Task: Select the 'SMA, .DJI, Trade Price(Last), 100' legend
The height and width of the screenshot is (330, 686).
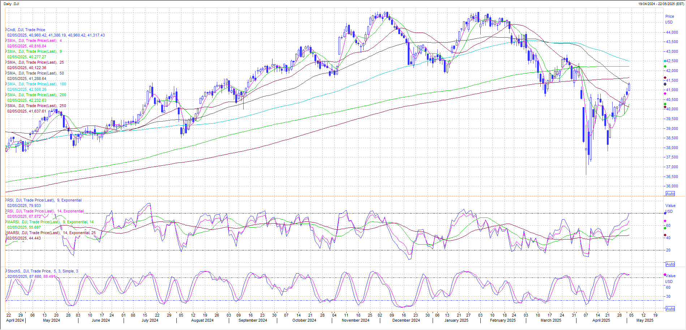Action: click(37, 84)
